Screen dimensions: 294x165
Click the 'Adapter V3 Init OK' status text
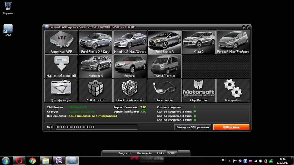tap(81, 112)
